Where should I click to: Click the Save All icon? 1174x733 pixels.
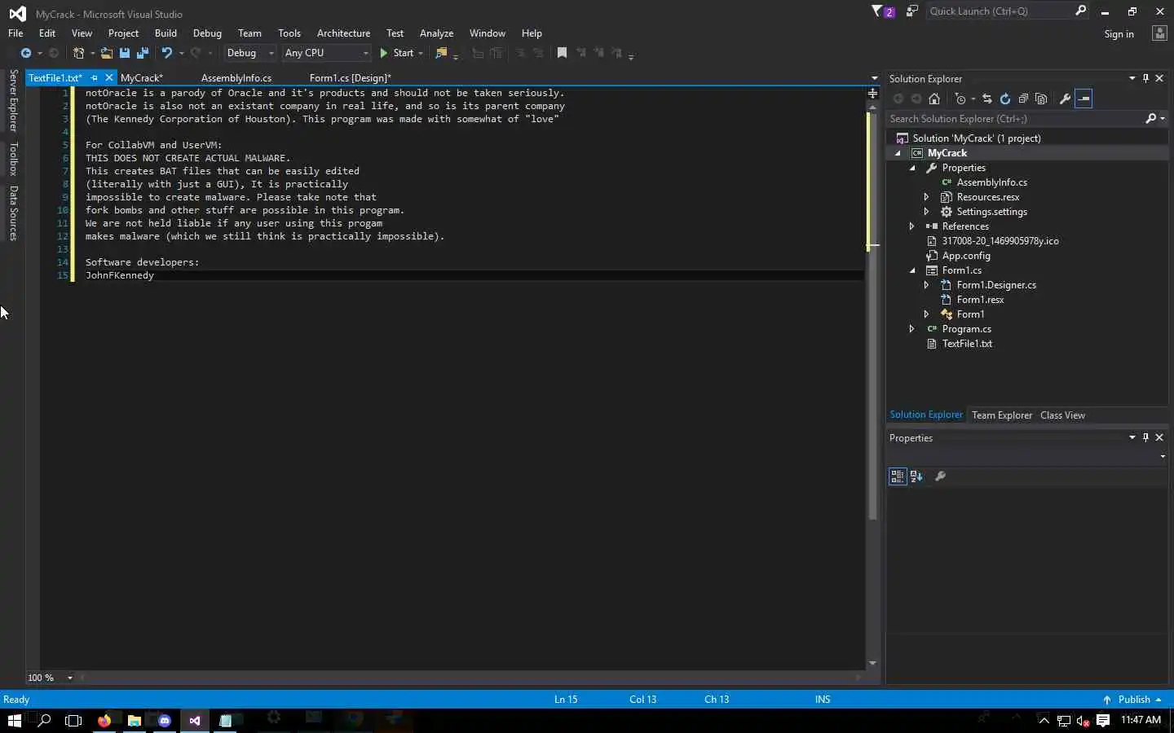(x=143, y=53)
